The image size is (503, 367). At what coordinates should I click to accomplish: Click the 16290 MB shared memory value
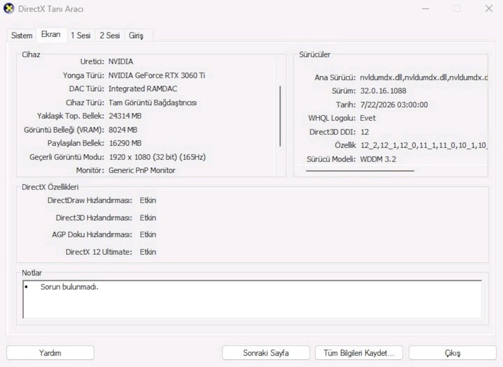pos(125,143)
